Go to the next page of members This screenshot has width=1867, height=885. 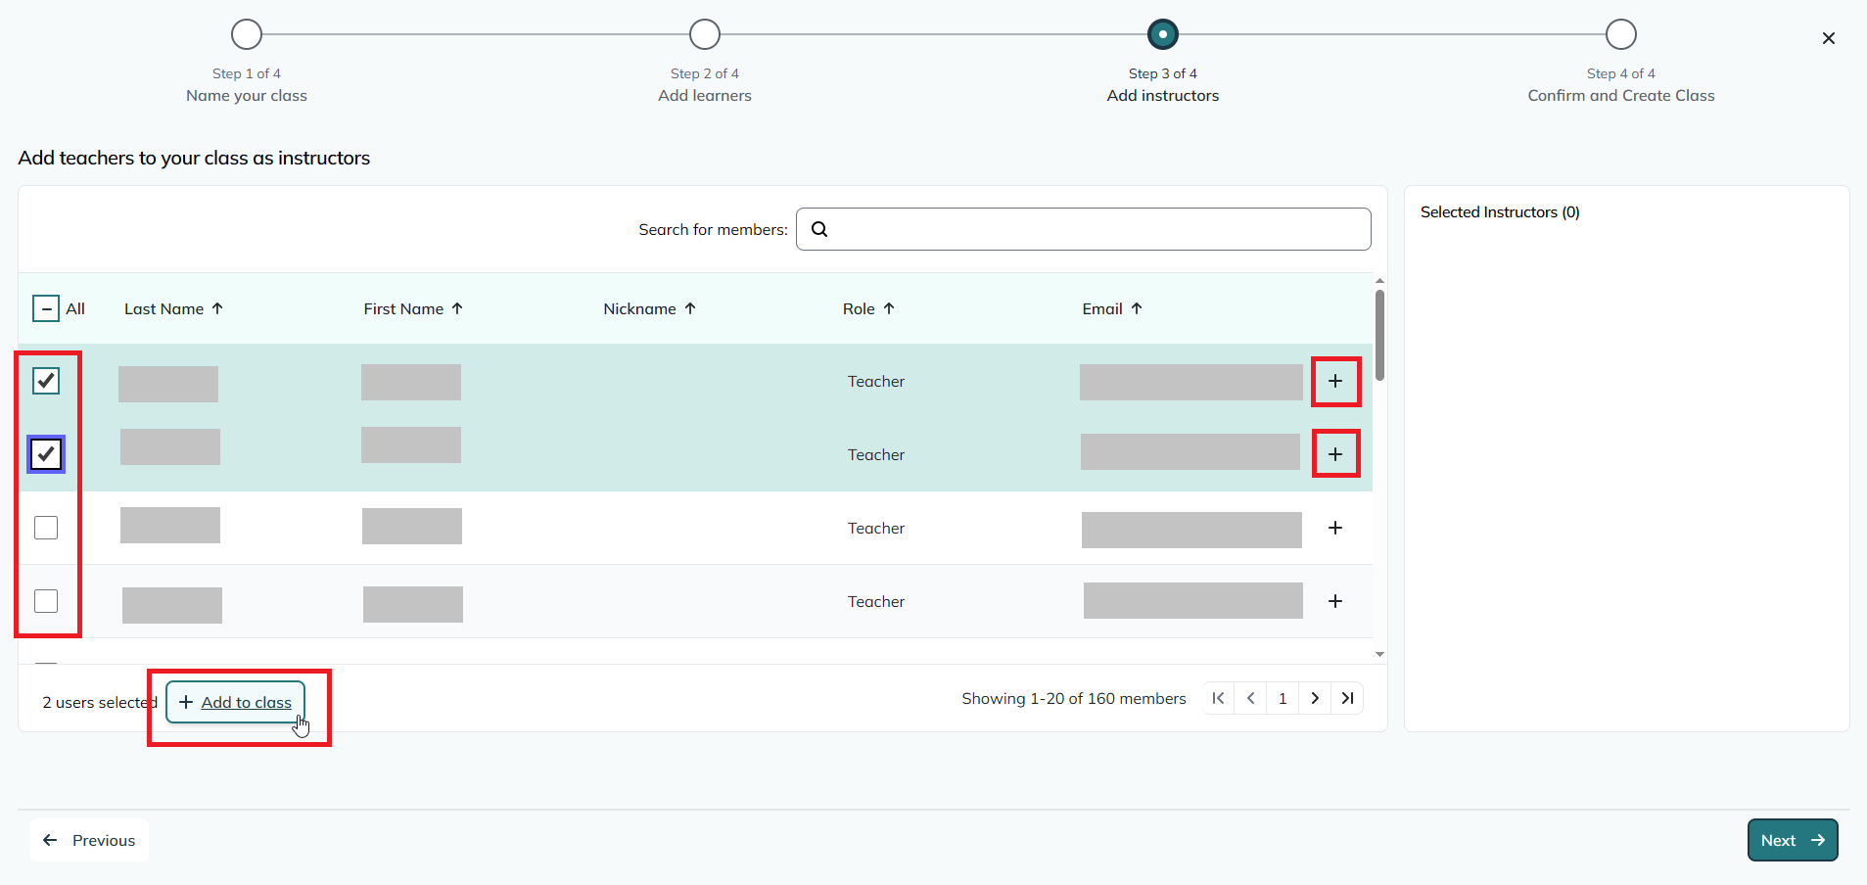click(1315, 698)
